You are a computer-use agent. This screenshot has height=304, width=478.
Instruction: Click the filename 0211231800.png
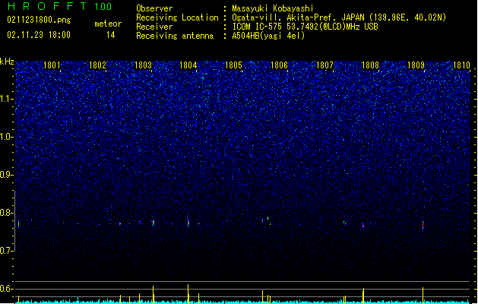[39, 20]
